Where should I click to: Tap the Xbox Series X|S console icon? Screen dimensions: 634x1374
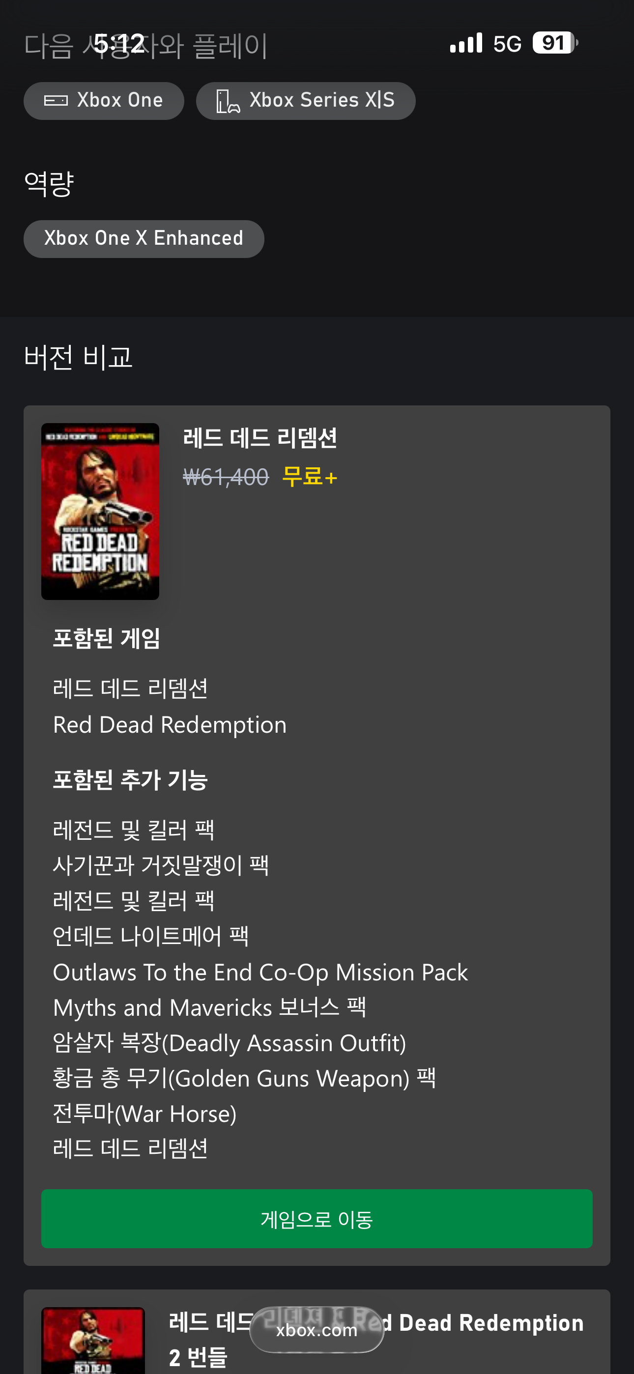(228, 101)
